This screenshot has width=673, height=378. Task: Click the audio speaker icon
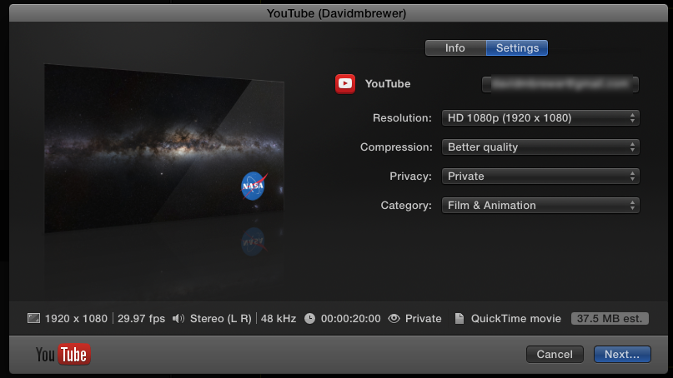pos(178,318)
